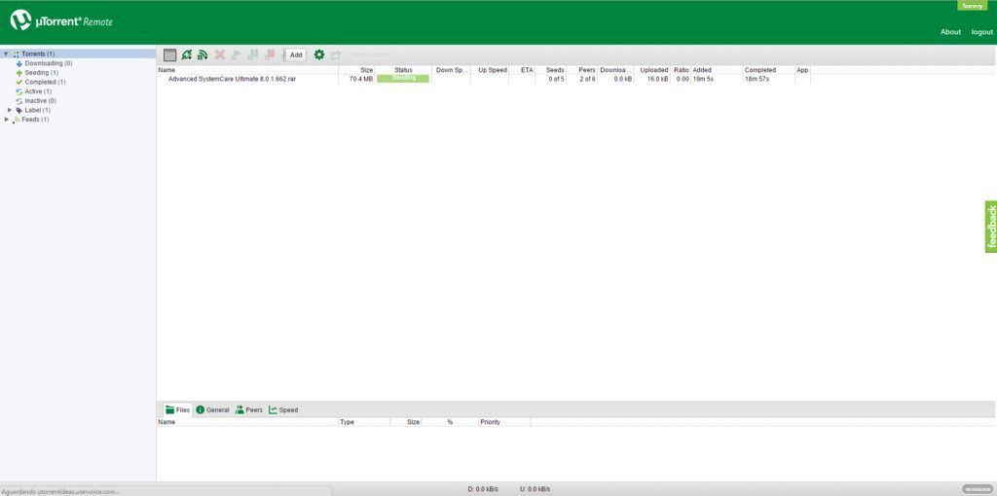Switch to the General tab
Image resolution: width=997 pixels, height=496 pixels.
[213, 410]
